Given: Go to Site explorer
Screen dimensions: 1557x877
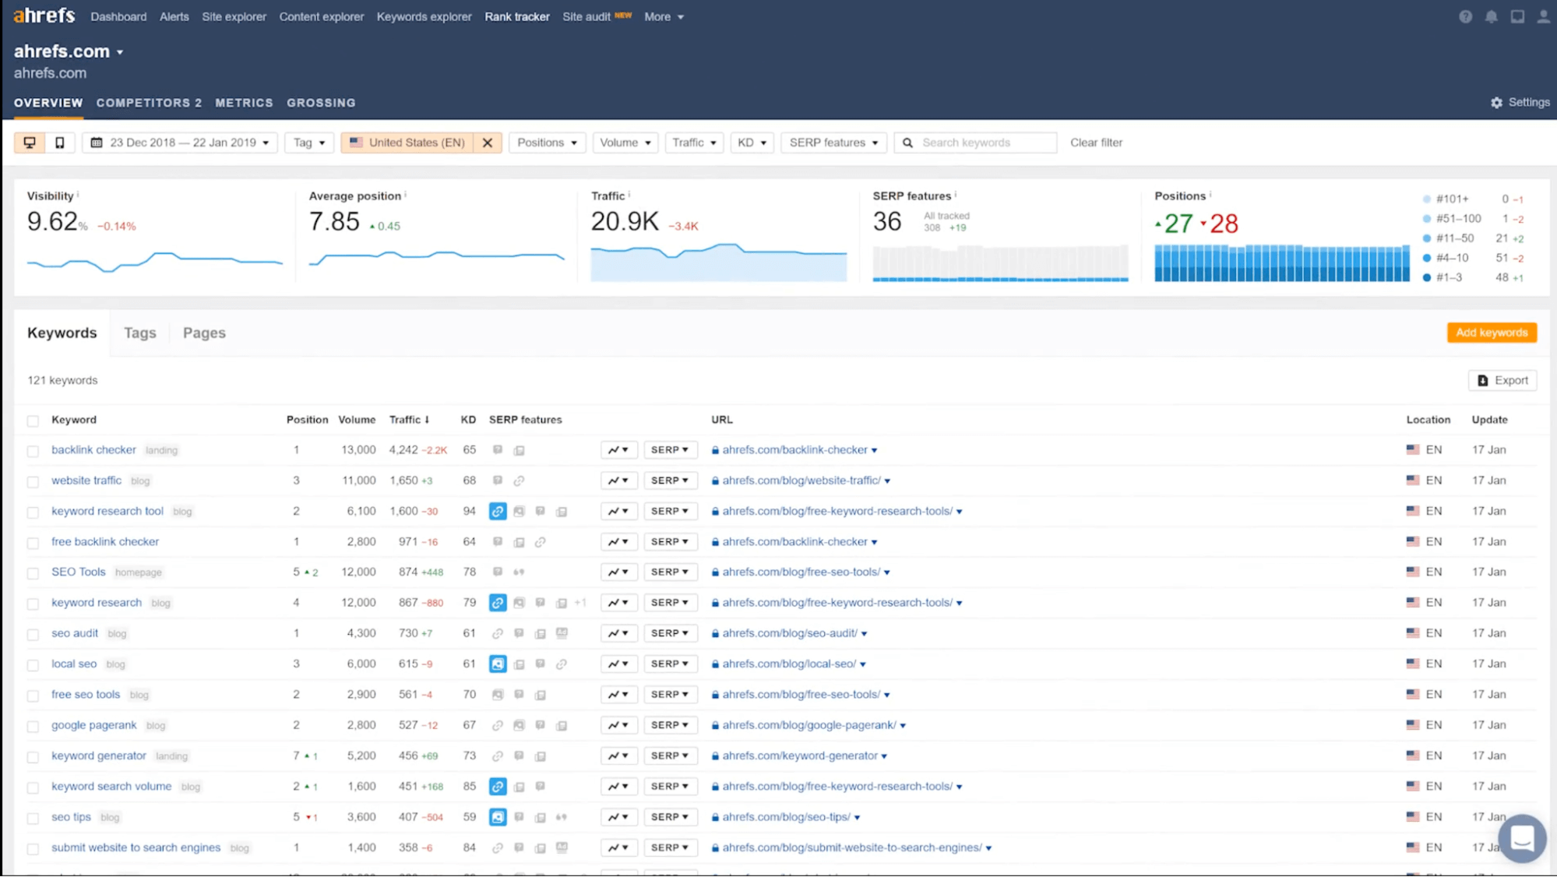Looking at the screenshot, I should (x=234, y=16).
